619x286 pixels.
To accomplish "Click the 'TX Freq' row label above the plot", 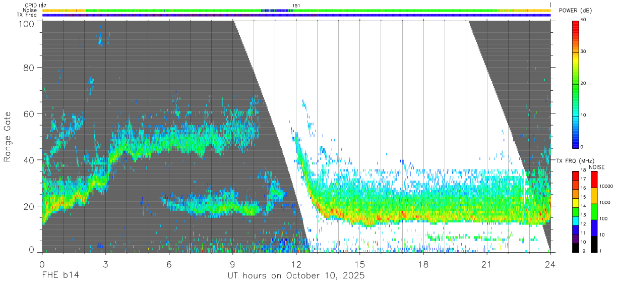I will [27, 15].
